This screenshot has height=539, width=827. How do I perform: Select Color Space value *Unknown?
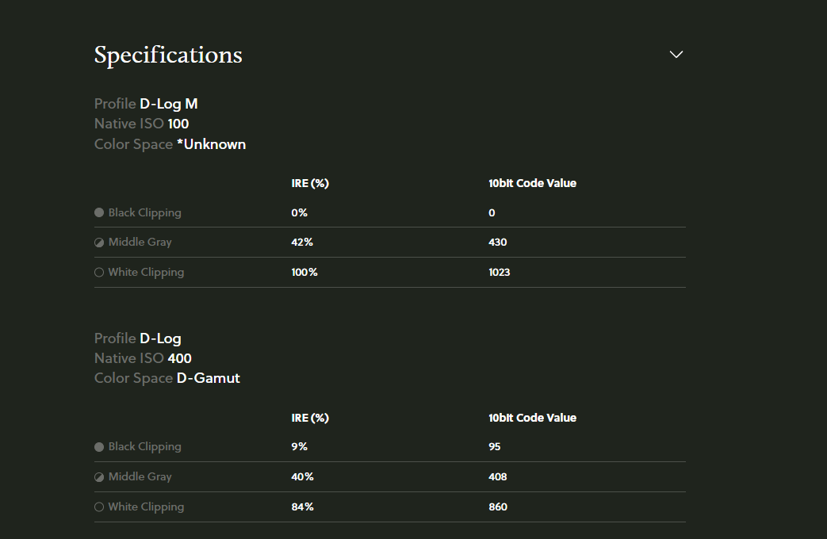[x=212, y=144]
